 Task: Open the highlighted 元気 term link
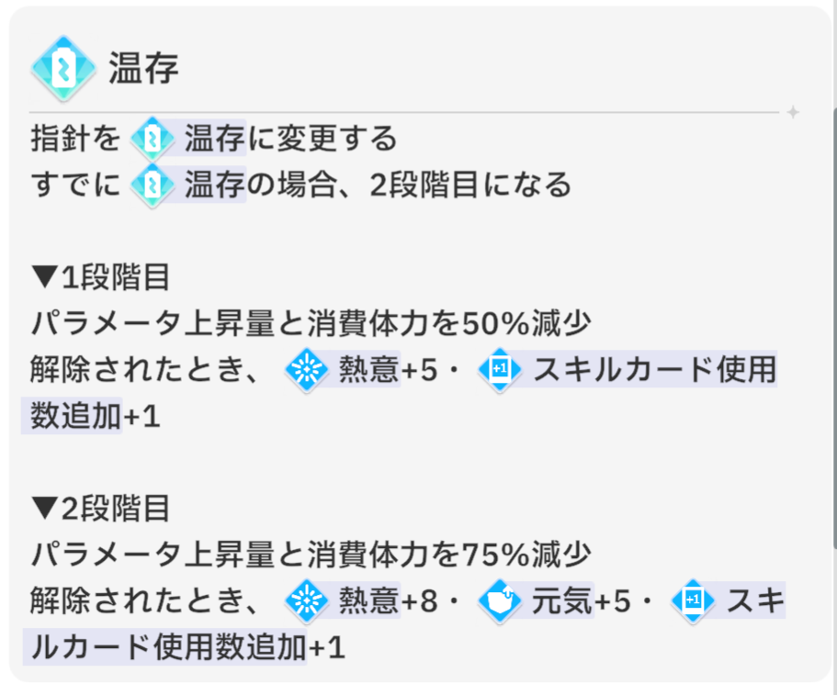point(561,602)
